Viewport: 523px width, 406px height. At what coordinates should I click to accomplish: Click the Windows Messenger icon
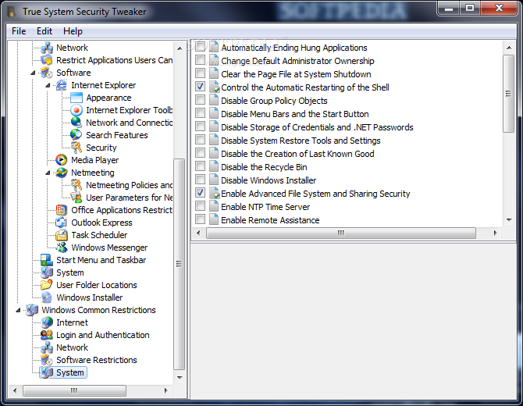point(62,248)
